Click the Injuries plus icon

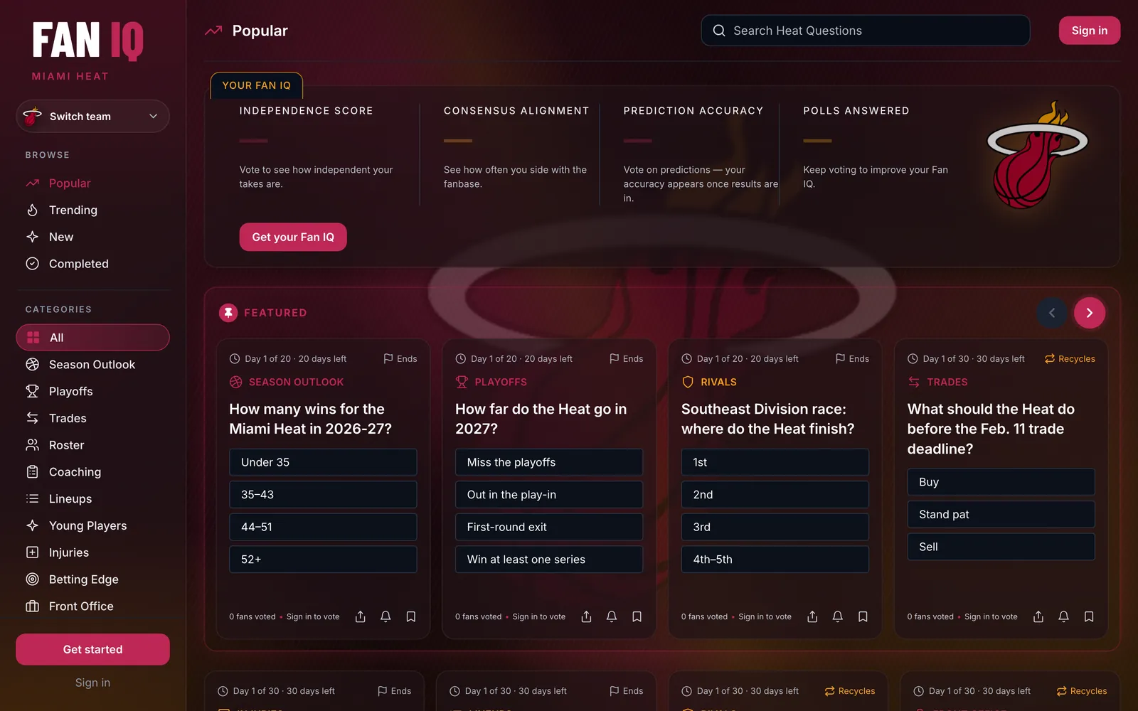[x=32, y=552]
